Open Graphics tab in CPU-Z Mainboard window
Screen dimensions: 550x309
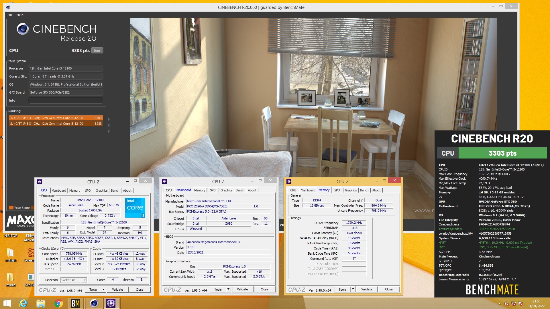(x=227, y=190)
